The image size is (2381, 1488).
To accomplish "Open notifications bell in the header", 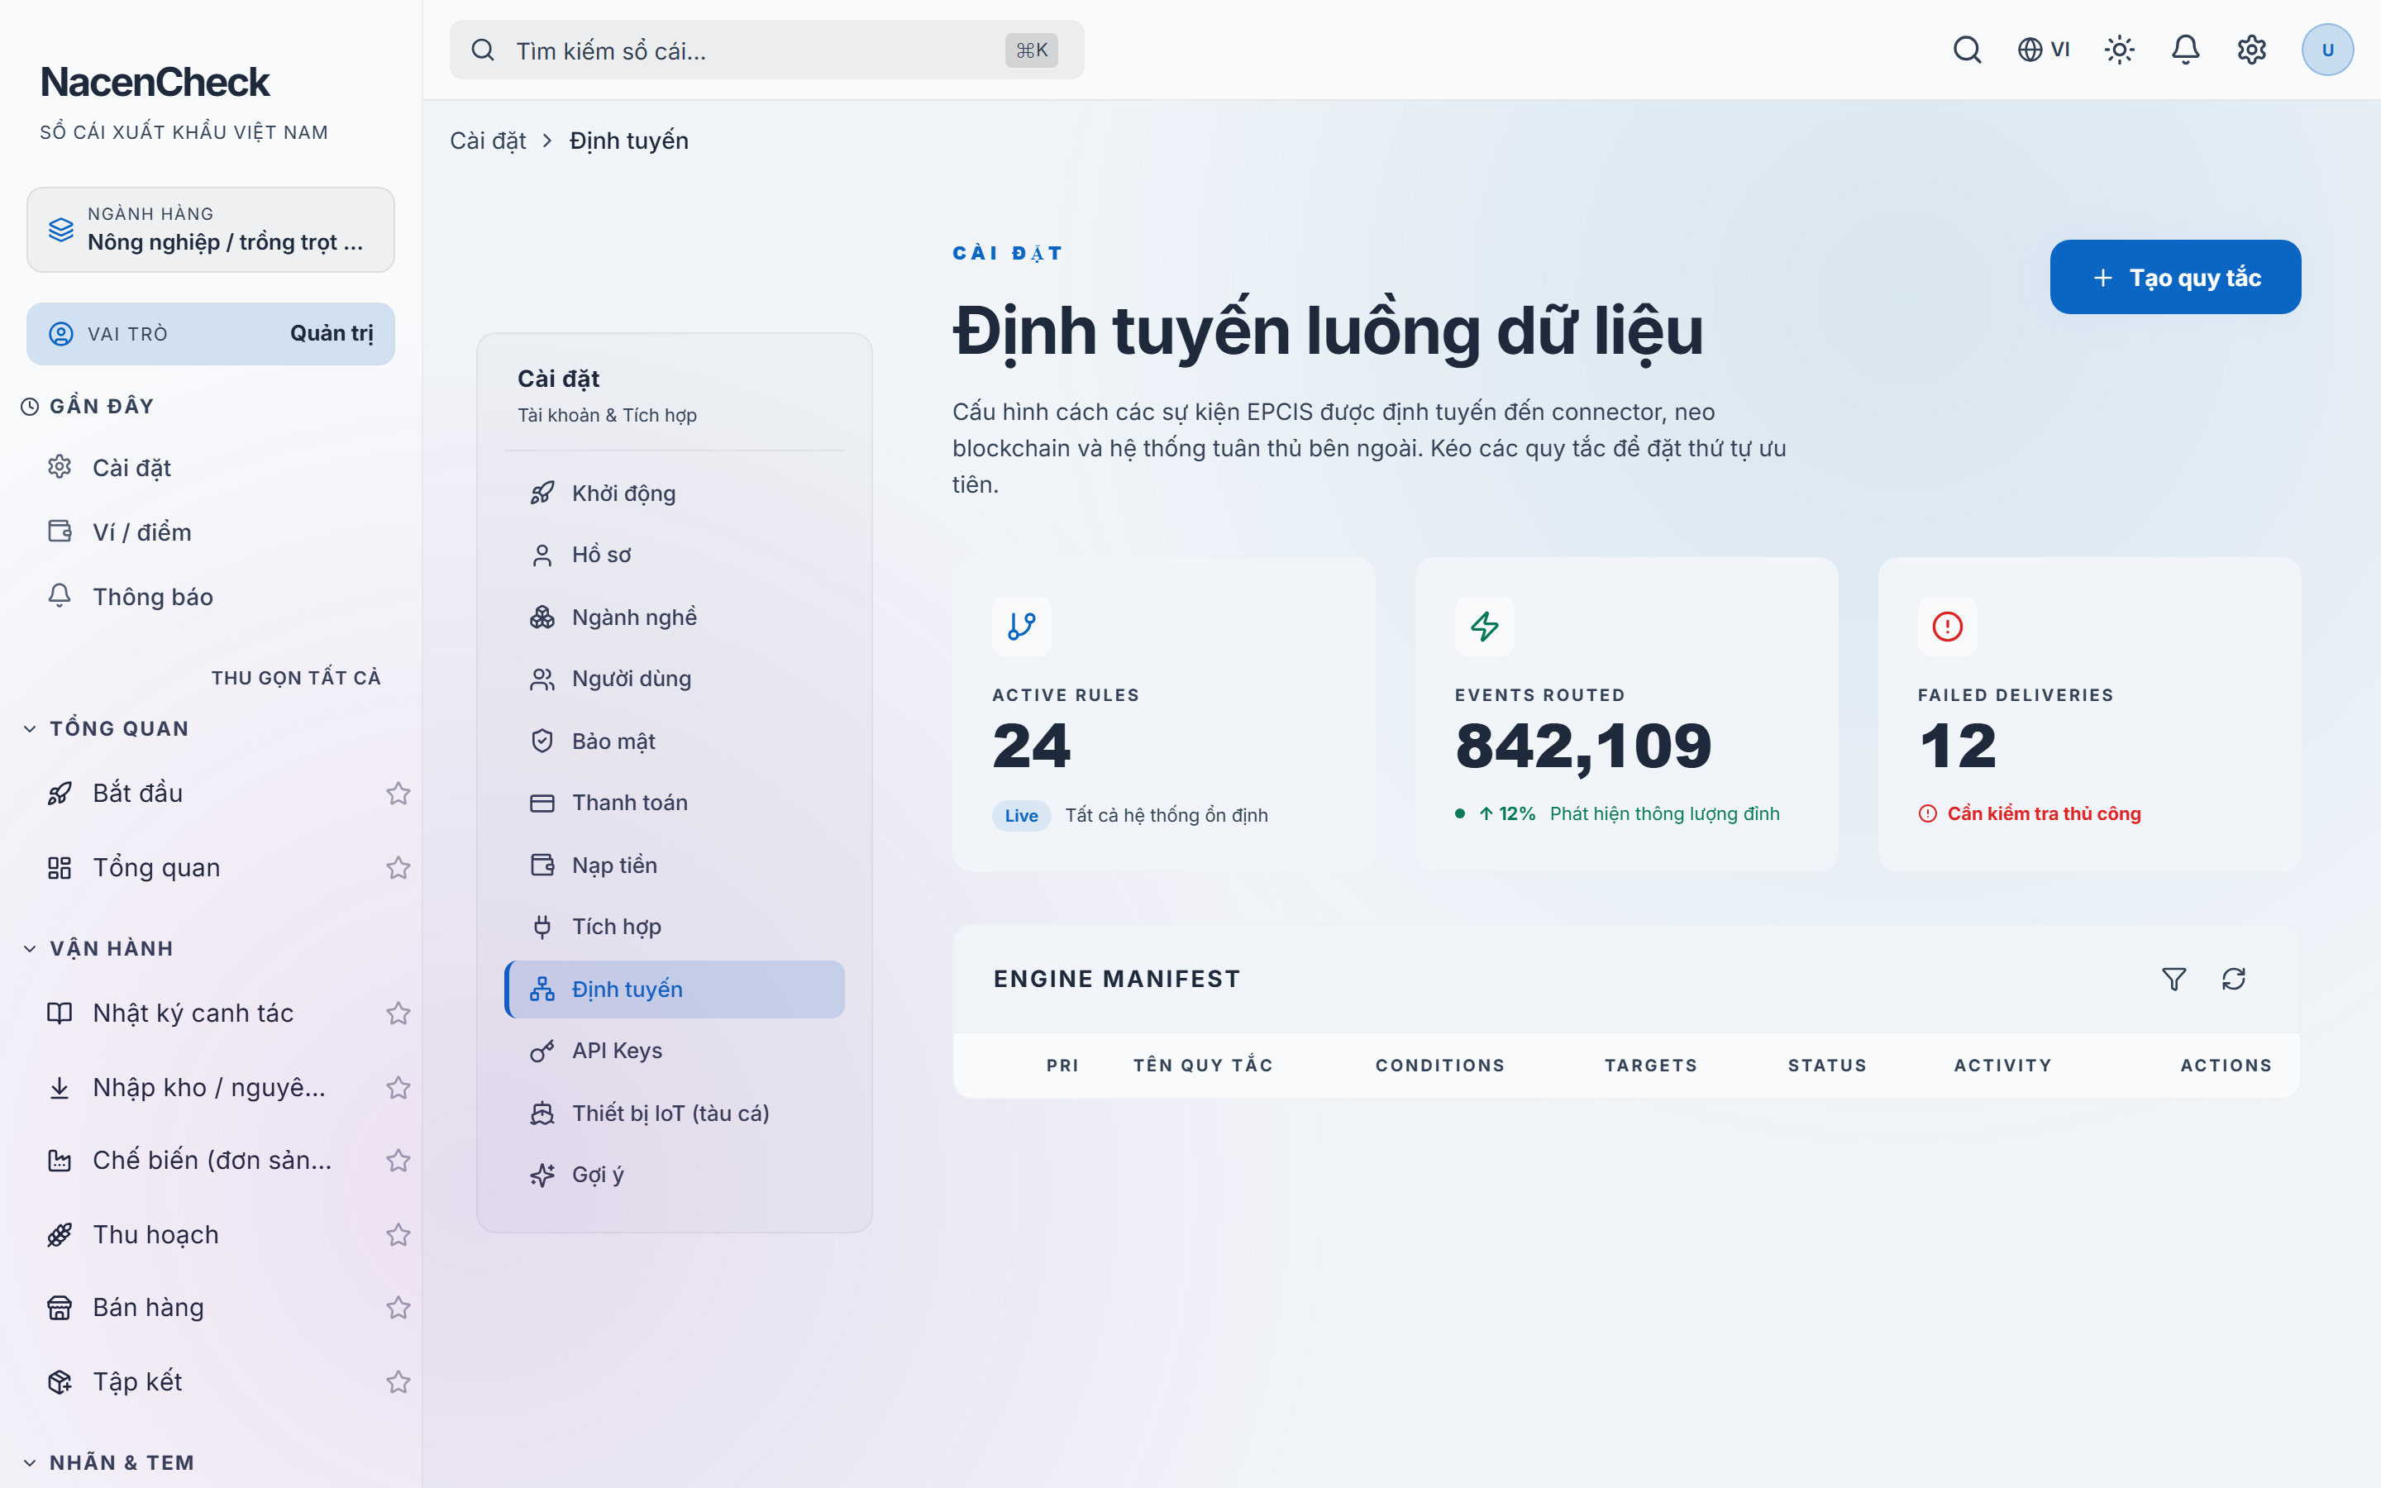I will 2185,50.
